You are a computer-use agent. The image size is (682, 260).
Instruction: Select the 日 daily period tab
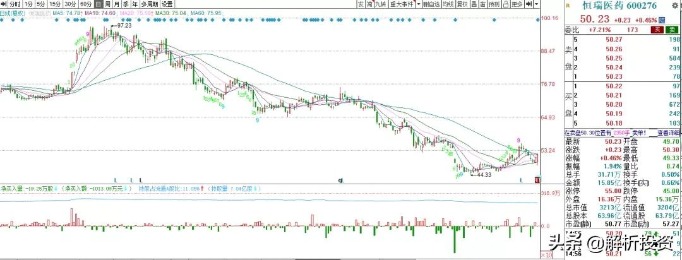pyautogui.click(x=98, y=4)
